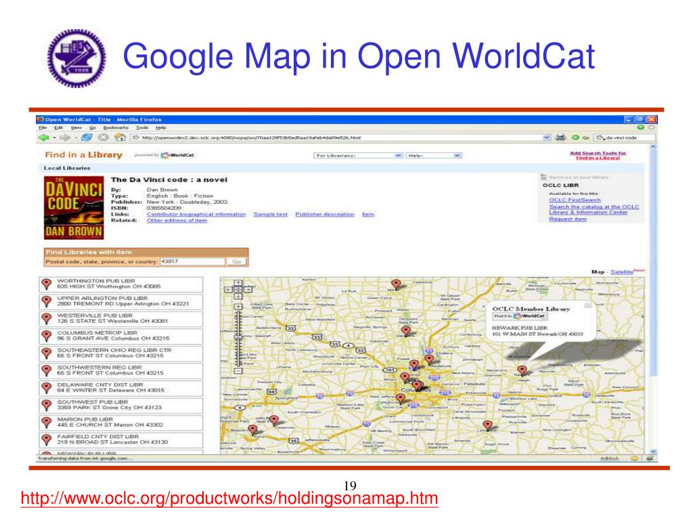Screen dimensions: 693x520
Task: Click the Go button beside postal code
Action: pos(237,262)
